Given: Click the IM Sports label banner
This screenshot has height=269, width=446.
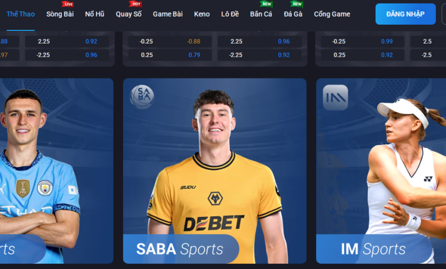Looking at the screenshot, I should (x=374, y=249).
